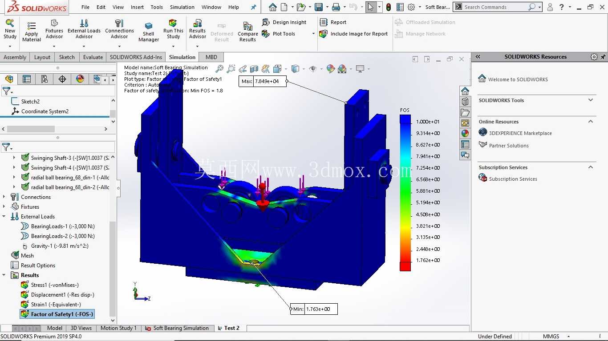Toggle Include Image for Report
608x341 pixels.
point(354,34)
